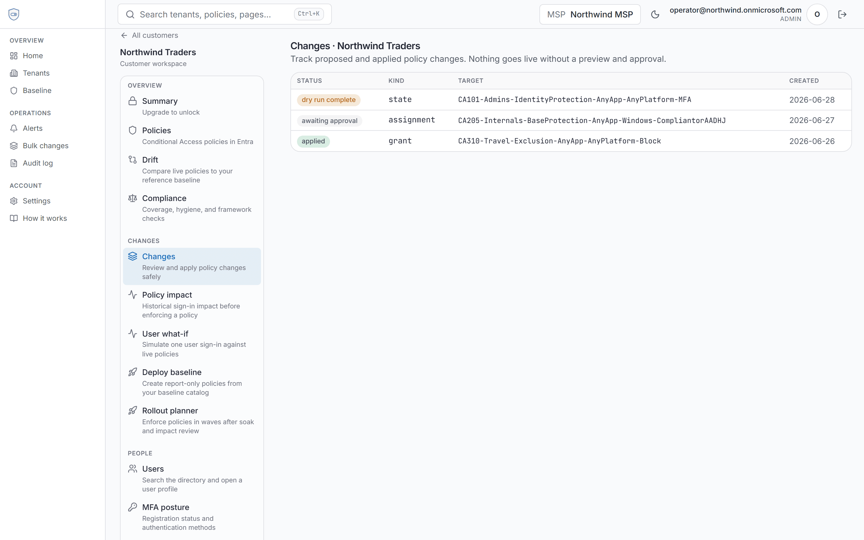The width and height of the screenshot is (864, 540).
Task: Click the sign out icon
Action: point(842,14)
